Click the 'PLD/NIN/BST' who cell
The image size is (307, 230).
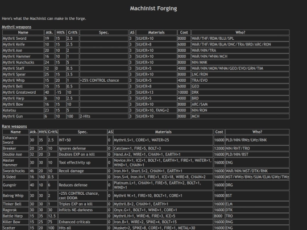point(258,154)
